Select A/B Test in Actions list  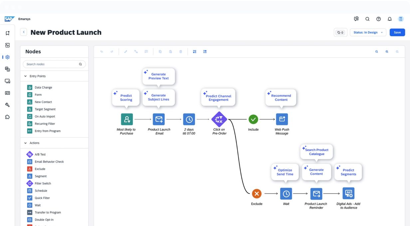[40, 155]
